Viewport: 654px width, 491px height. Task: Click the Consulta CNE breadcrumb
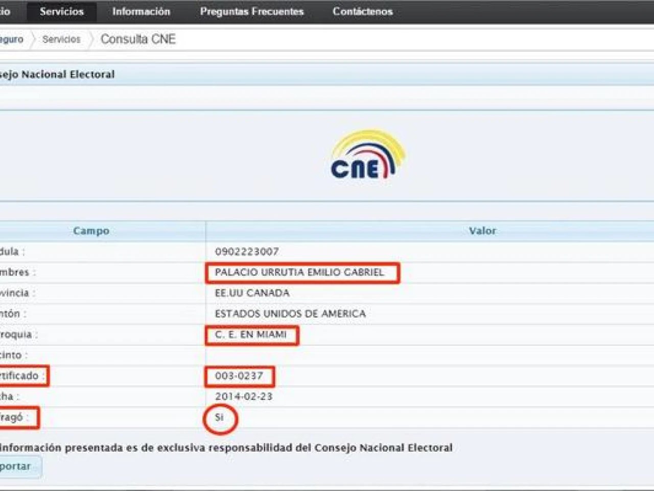[138, 39]
